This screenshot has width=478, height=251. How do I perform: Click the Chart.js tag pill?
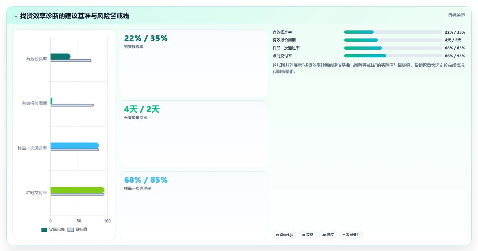pos(284,235)
